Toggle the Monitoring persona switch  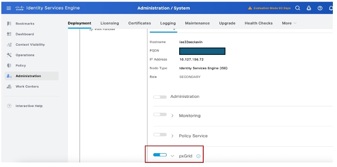click(x=160, y=114)
